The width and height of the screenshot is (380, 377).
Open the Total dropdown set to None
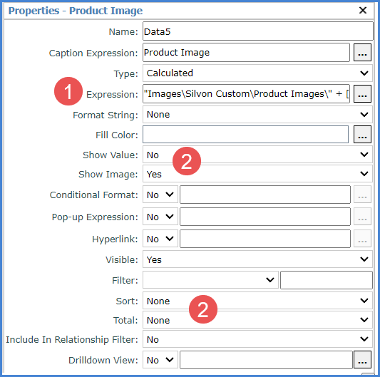[257, 320]
